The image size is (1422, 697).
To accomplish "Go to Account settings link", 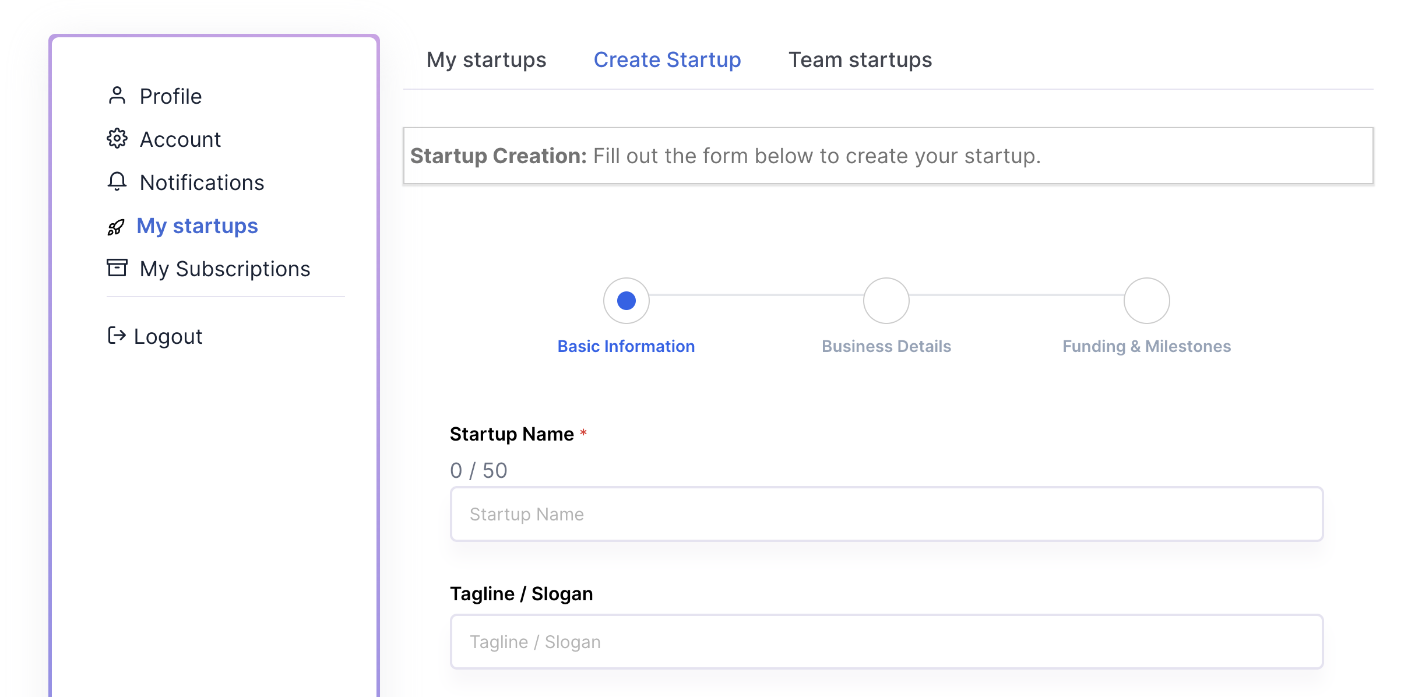I will [181, 139].
